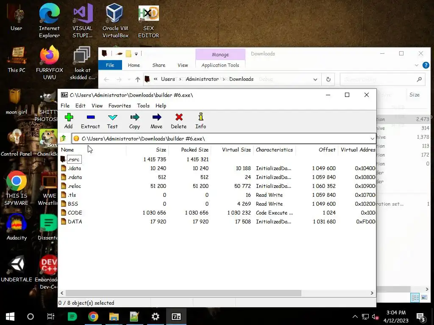Open the VISUAL STUPI... desktop shortcut
The width and height of the screenshot is (434, 325).
[83, 21]
